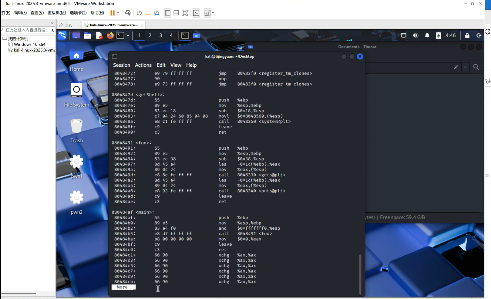Expand the stretch guest options dropdown
491x299 pixels.
[213, 13]
